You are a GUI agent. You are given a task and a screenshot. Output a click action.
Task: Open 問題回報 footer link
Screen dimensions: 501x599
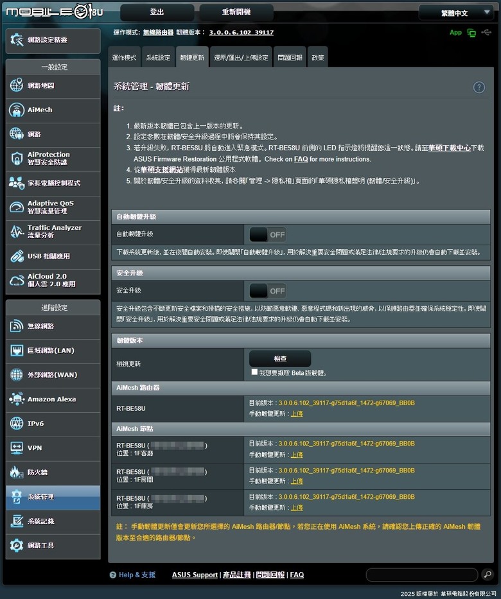pyautogui.click(x=270, y=575)
